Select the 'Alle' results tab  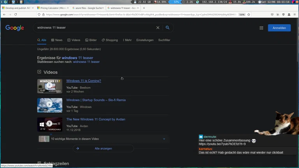click(42, 40)
